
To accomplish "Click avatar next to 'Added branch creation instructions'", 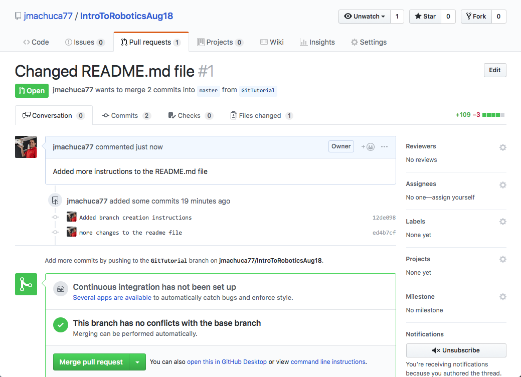I will click(x=71, y=217).
